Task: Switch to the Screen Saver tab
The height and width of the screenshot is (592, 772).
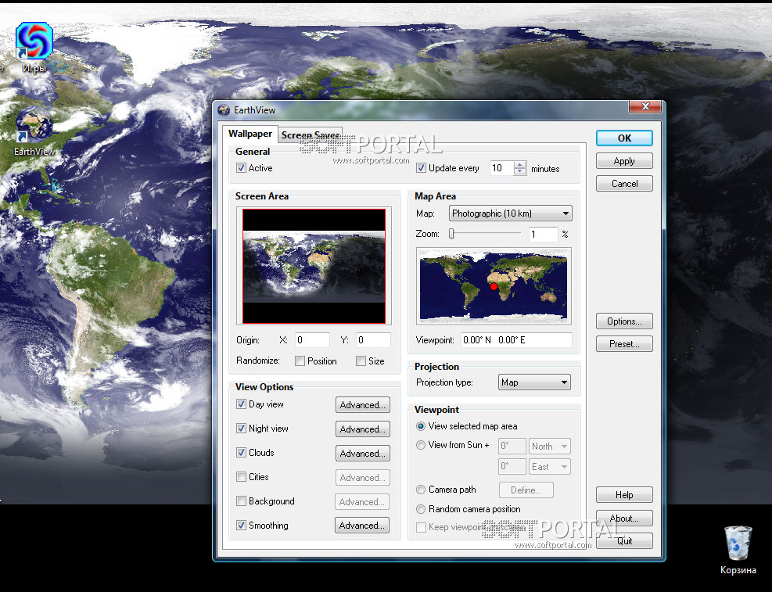Action: tap(311, 135)
